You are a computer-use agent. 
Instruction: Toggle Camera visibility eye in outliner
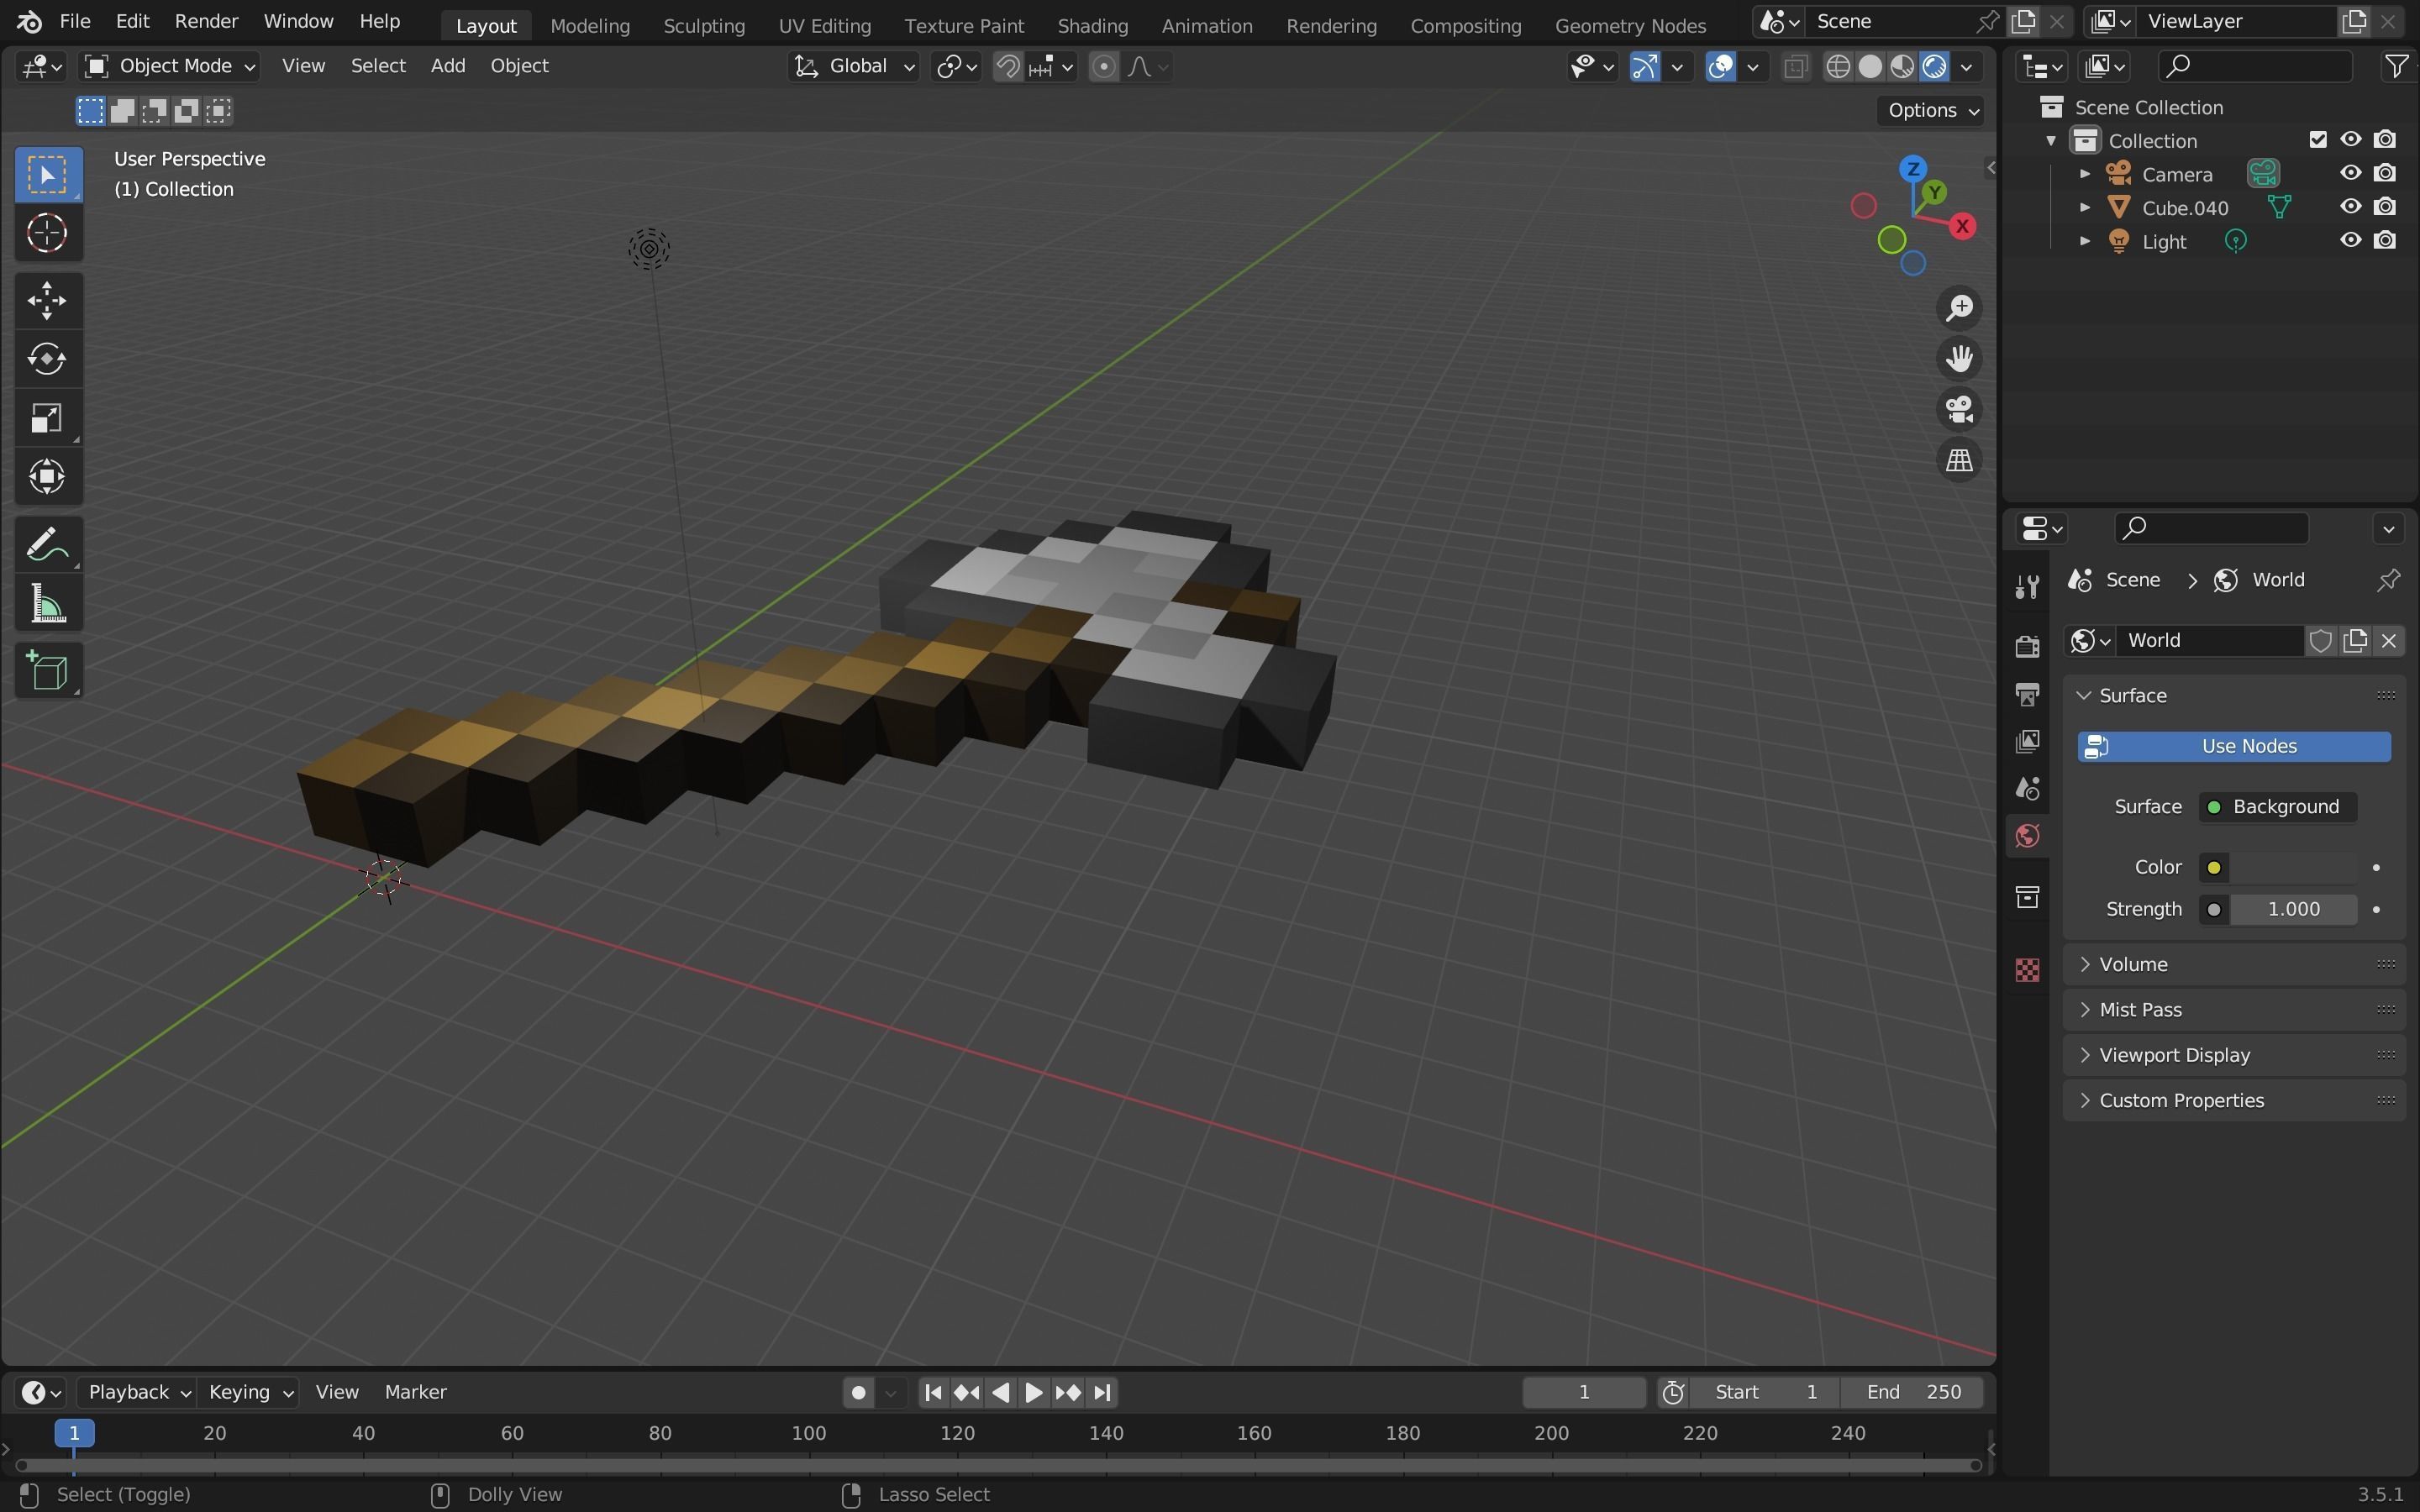[2350, 173]
